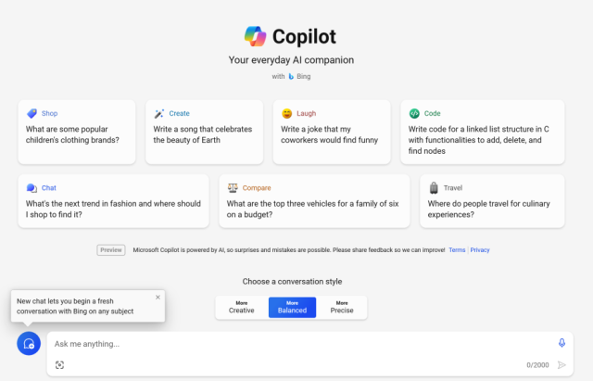
Task: Choose the family vehicles Compare suggestion card
Action: tap(314, 201)
